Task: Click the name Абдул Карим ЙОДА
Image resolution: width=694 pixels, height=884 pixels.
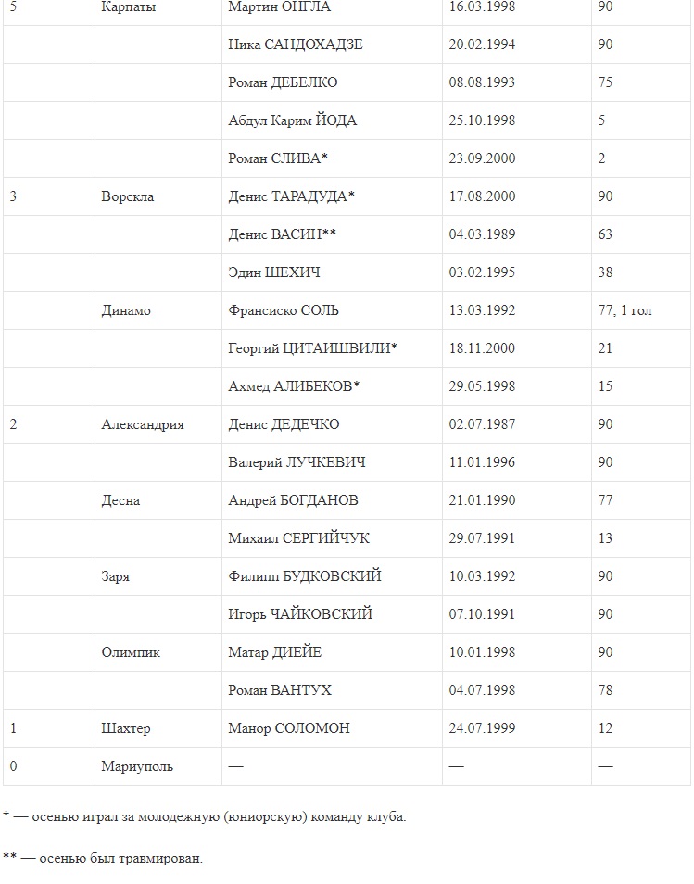Action: tap(292, 120)
